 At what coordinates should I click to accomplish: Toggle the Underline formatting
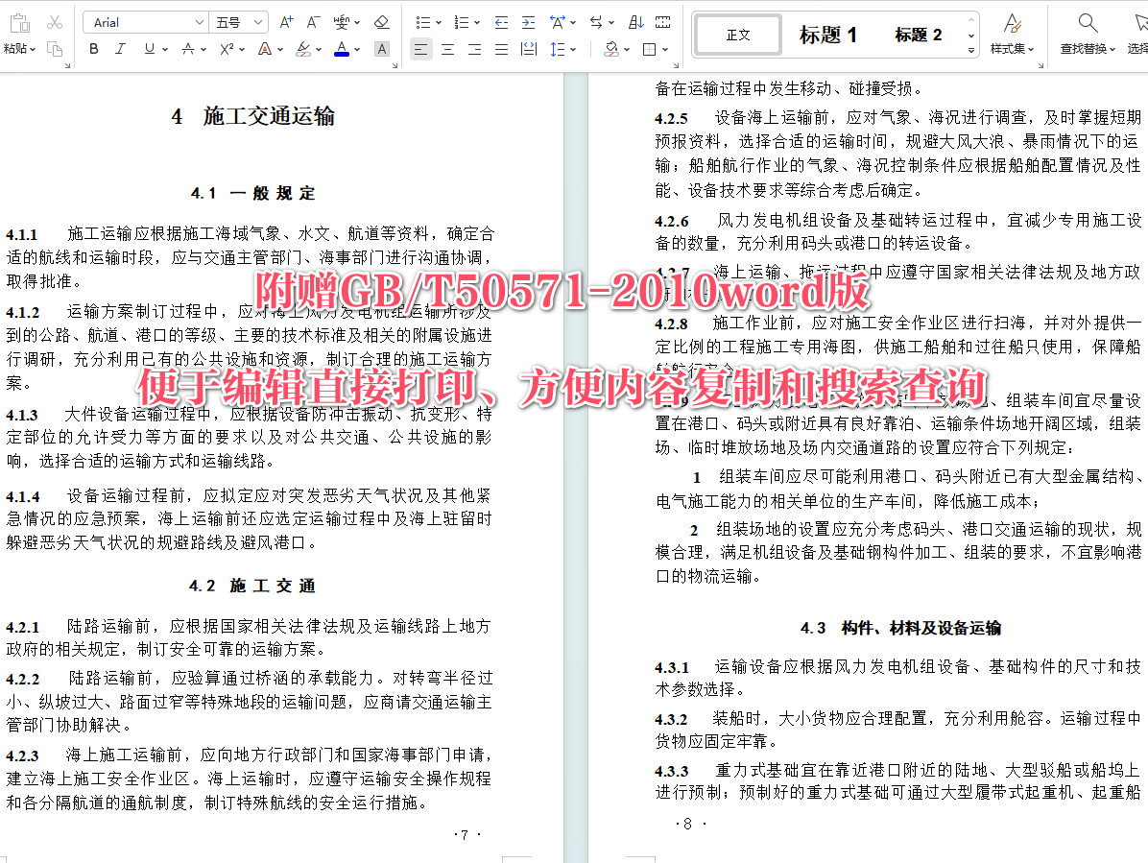tap(150, 49)
